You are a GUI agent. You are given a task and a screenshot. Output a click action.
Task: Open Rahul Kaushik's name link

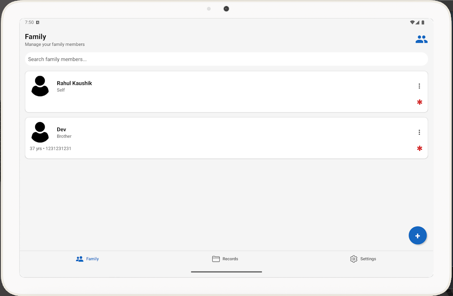[x=74, y=83]
